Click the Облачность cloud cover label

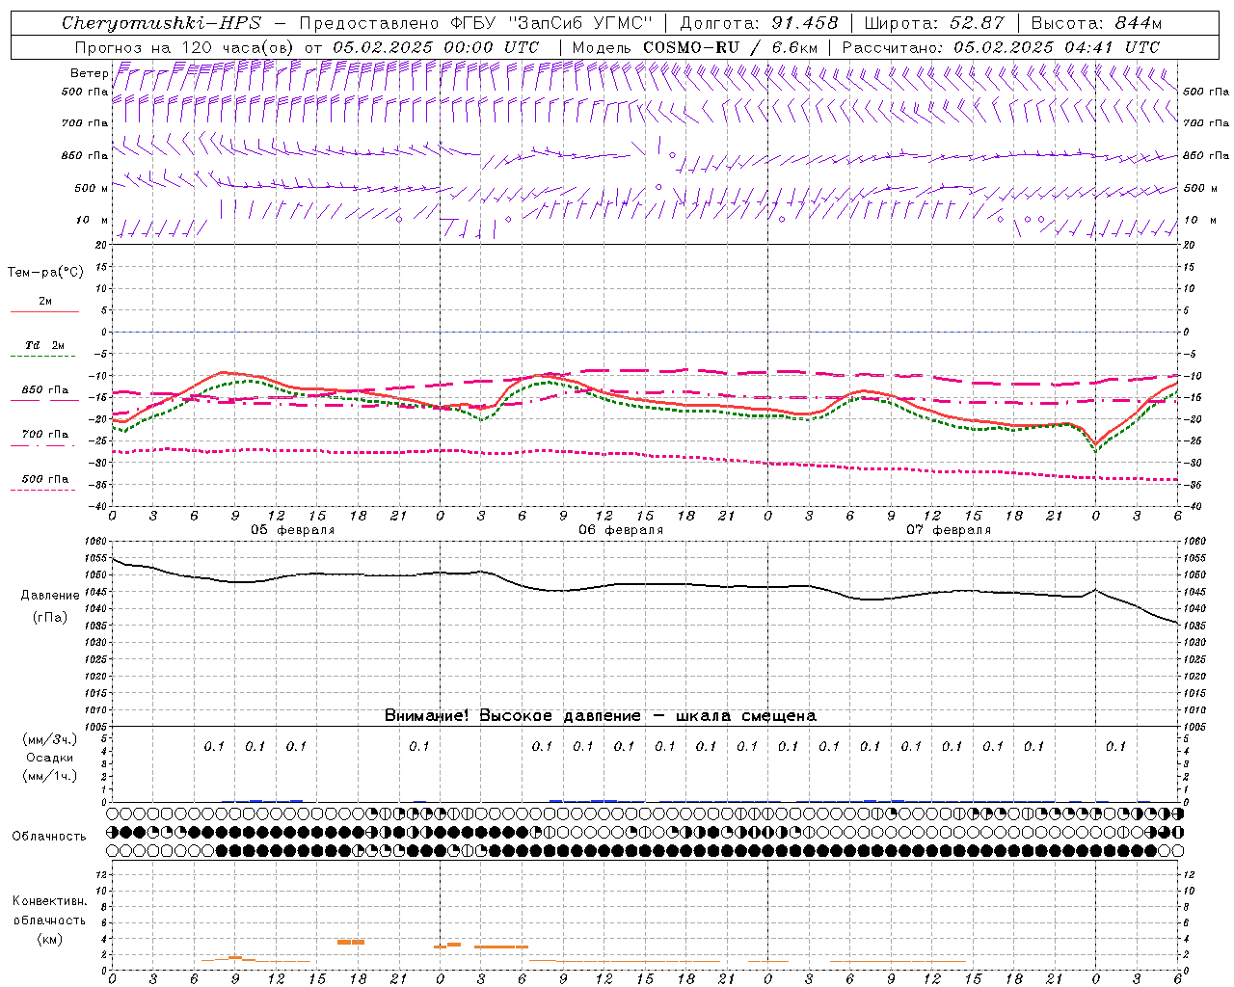coord(49,837)
